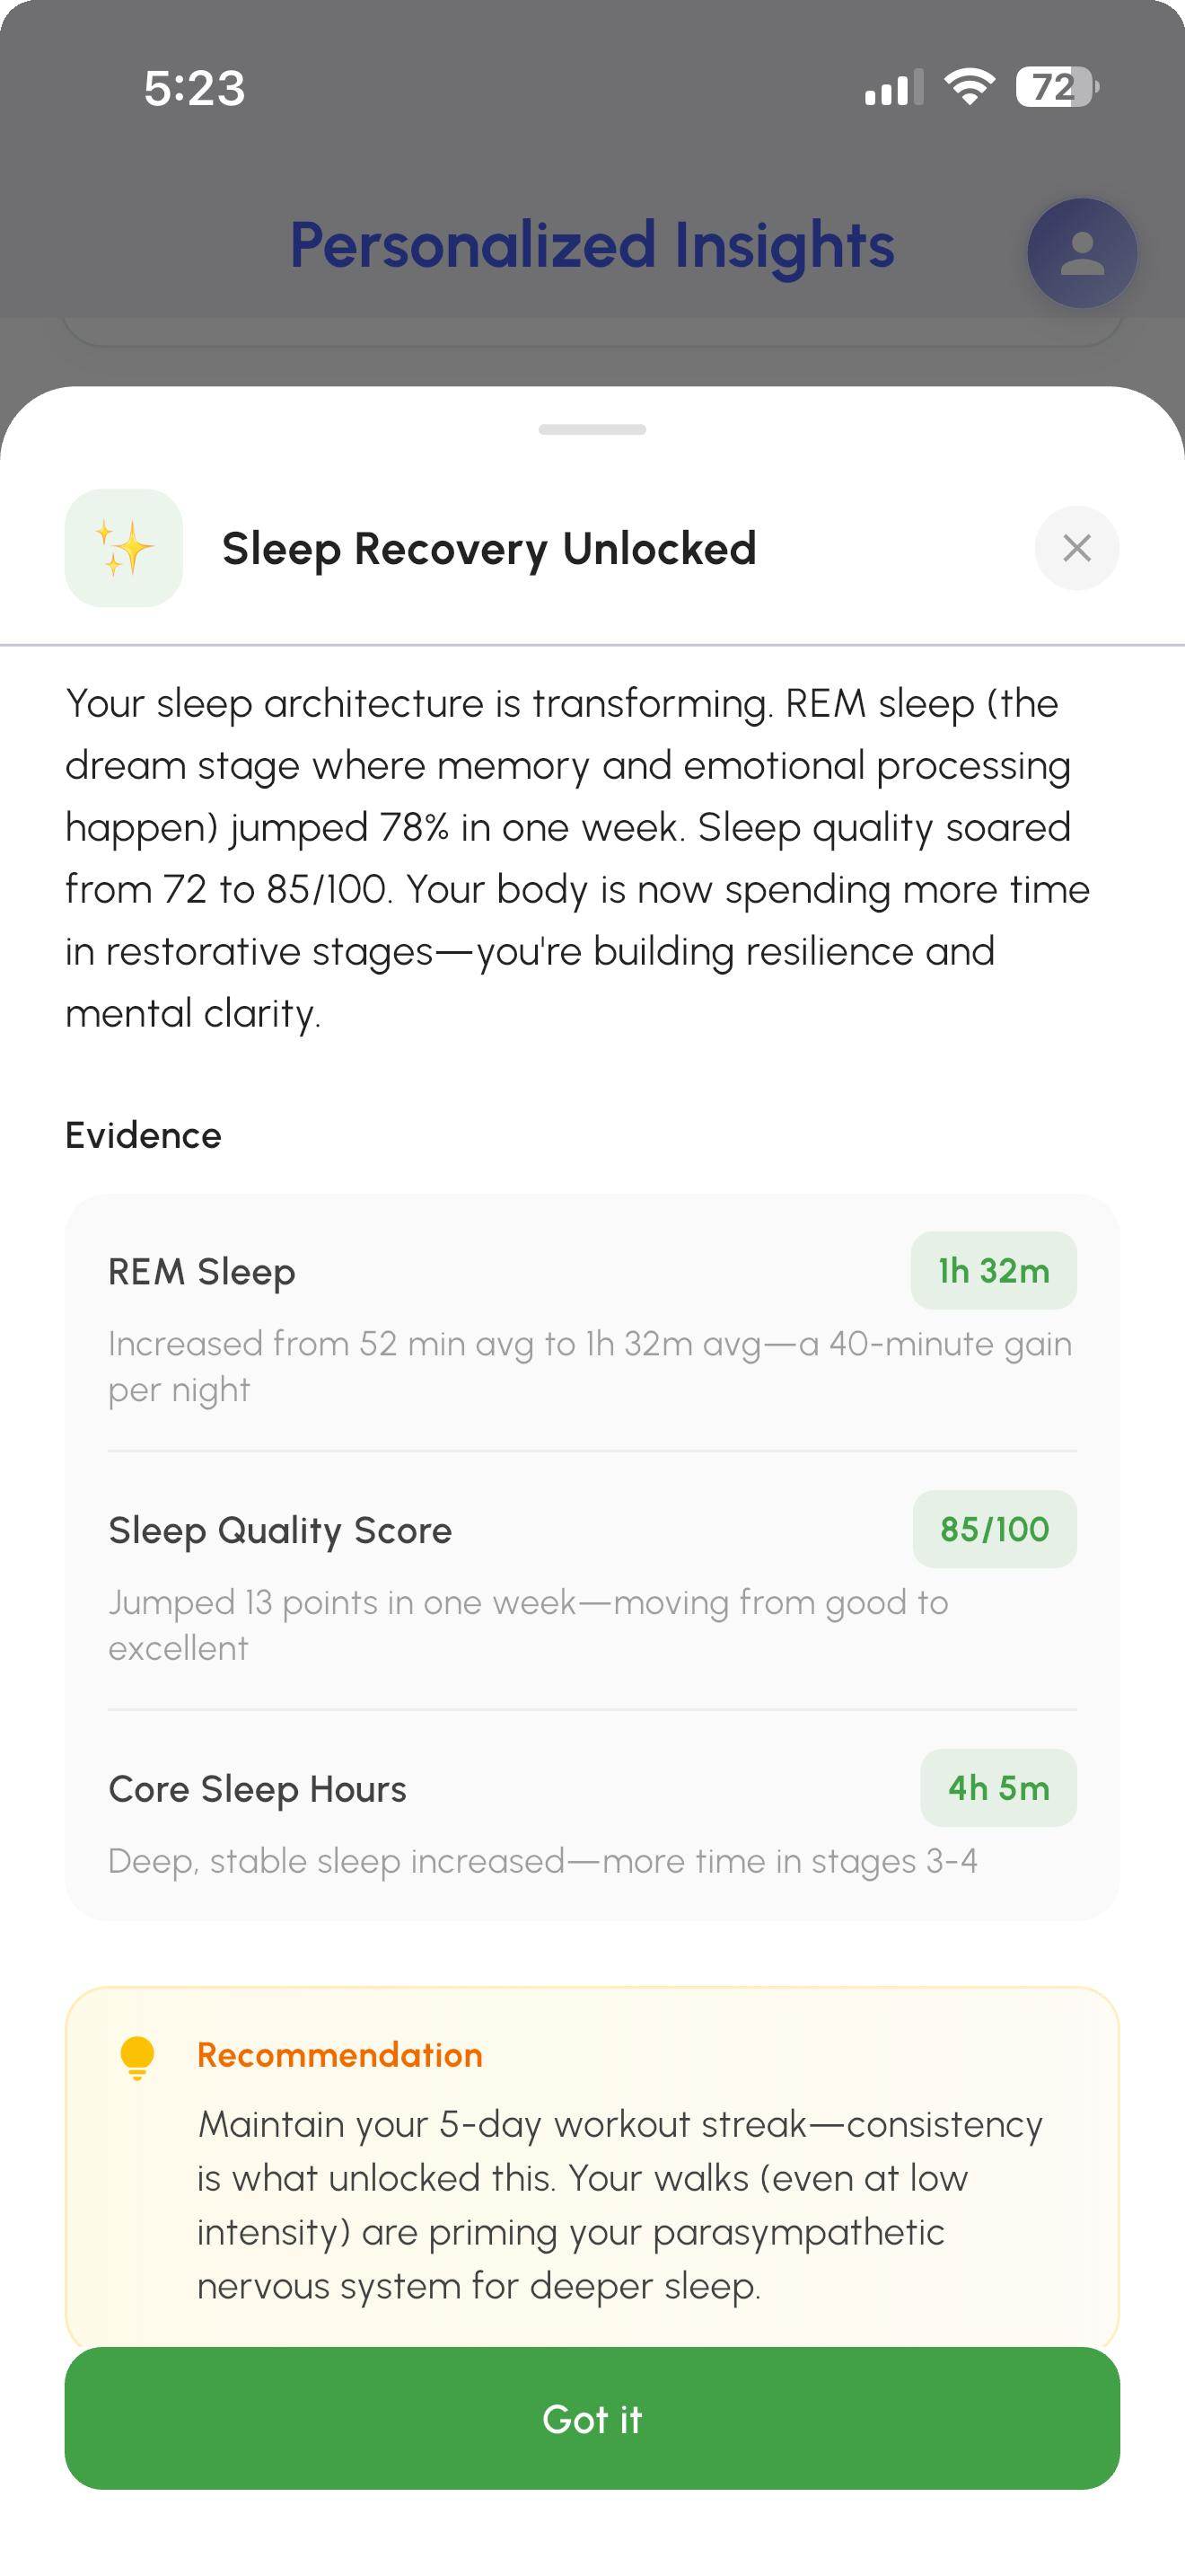Tap the sparkles insight icon
Image resolution: width=1185 pixels, height=2576 pixels.
coord(124,548)
